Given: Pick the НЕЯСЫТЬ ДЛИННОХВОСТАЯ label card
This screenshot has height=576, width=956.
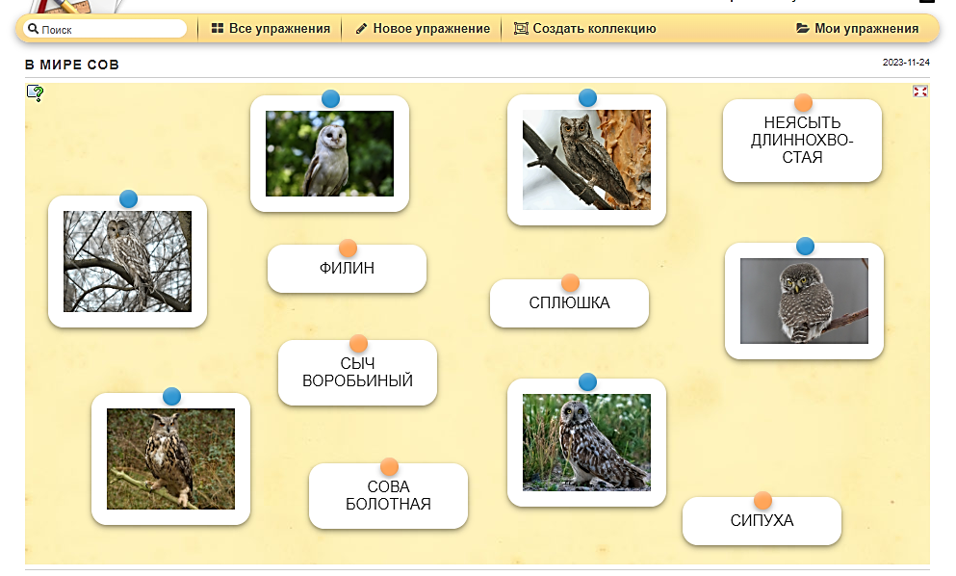Looking at the screenshot, I should pos(802,140).
